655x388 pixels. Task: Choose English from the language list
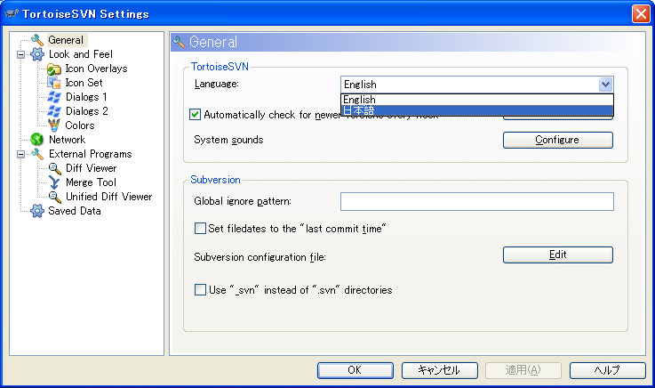pyautogui.click(x=477, y=100)
